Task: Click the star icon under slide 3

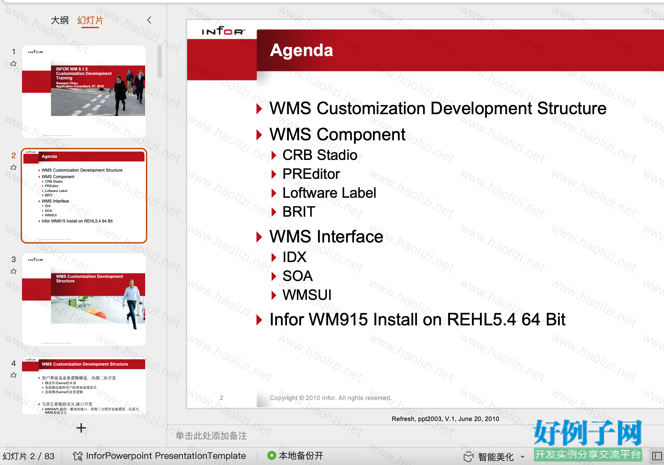Action: click(13, 271)
